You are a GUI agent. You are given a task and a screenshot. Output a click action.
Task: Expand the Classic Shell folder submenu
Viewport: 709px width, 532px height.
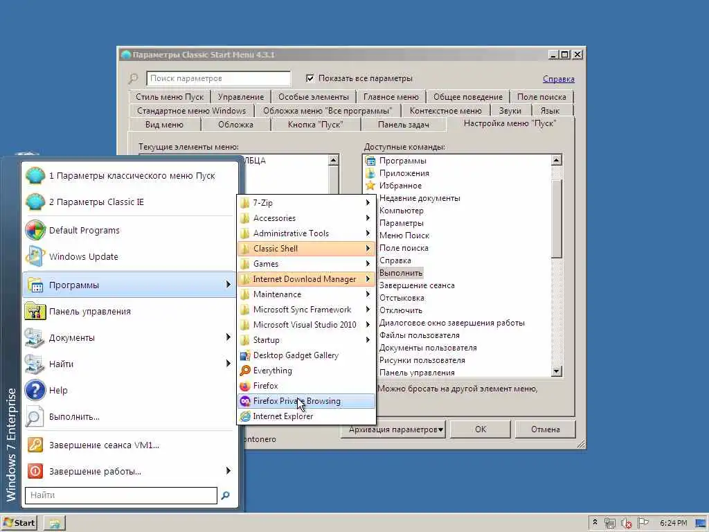306,249
